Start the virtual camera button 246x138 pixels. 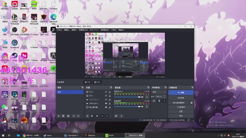(x=179, y=103)
